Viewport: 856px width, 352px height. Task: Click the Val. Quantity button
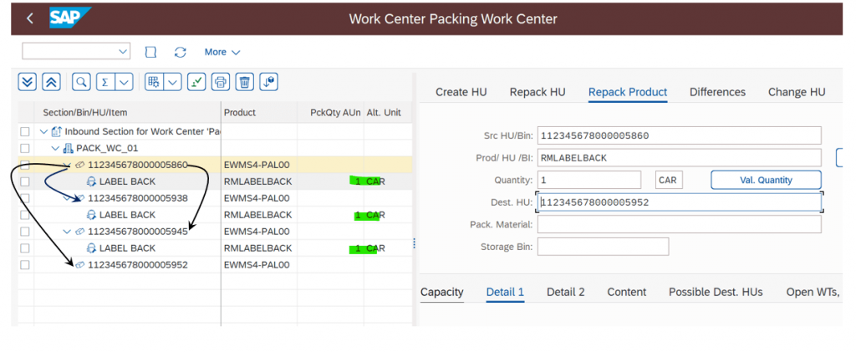point(766,180)
